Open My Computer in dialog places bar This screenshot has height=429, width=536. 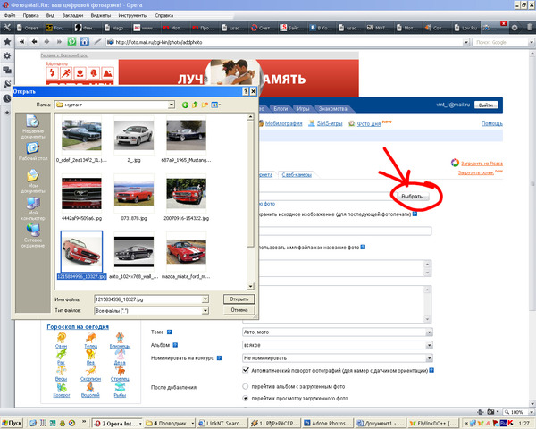pos(33,209)
